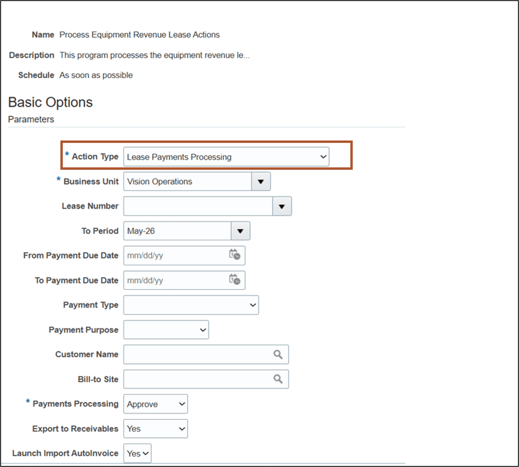Open the Action Type dropdown
Viewport: 519px width, 467px height.
226,157
